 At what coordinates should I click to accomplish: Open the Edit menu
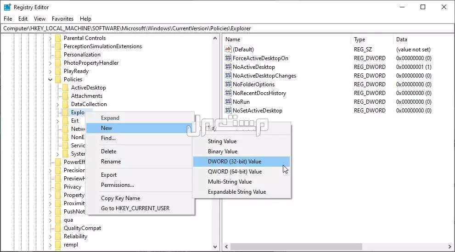(x=23, y=18)
